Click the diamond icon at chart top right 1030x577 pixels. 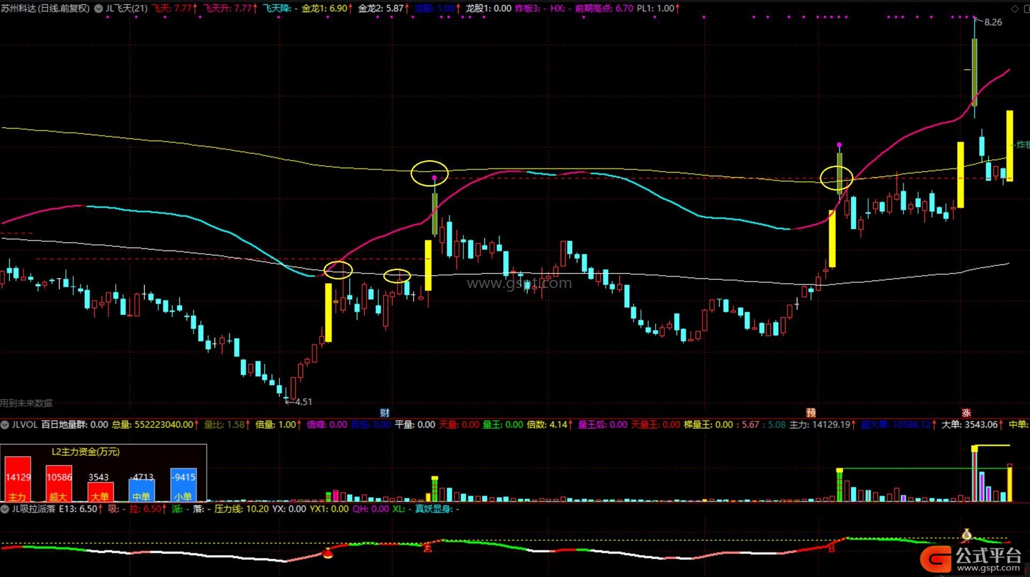(x=1014, y=9)
